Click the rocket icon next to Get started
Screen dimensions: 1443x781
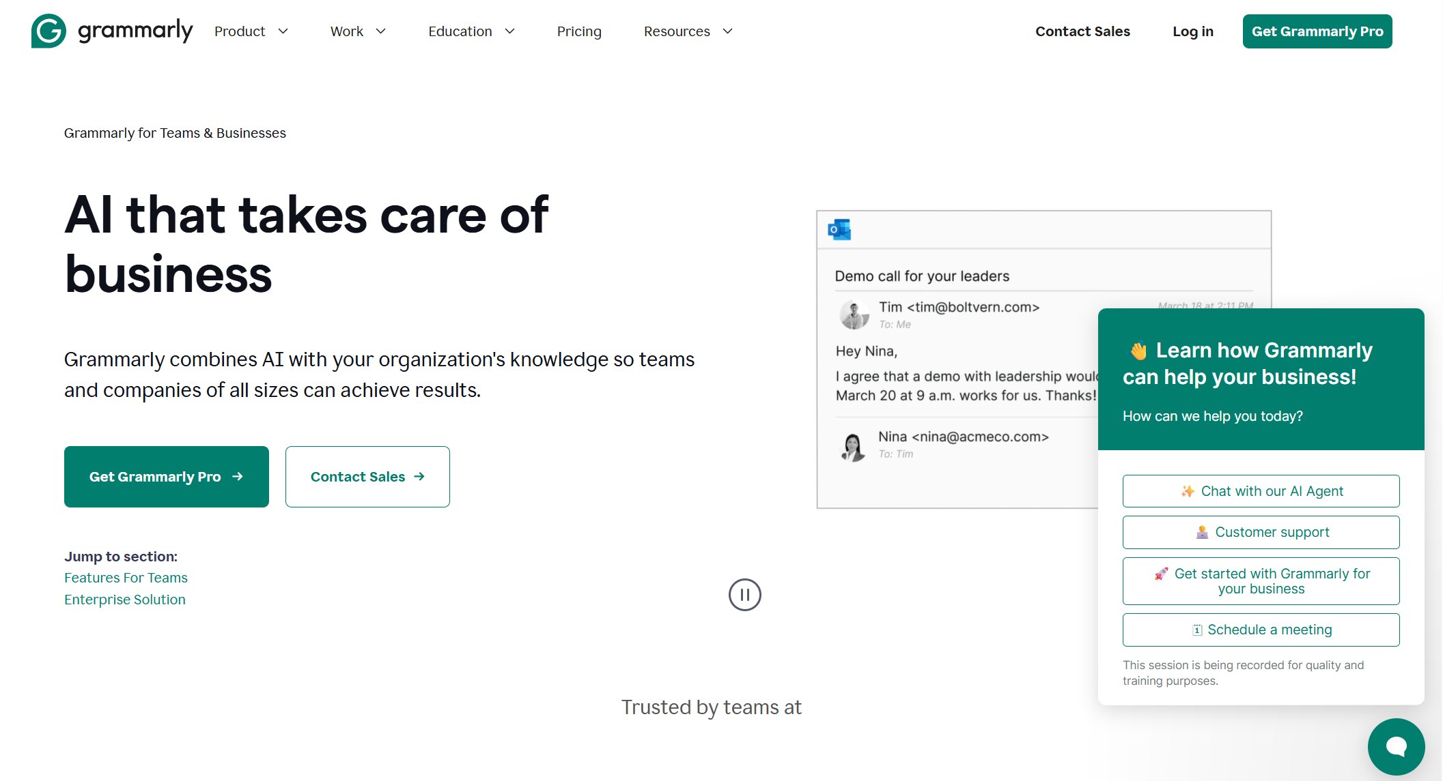pyautogui.click(x=1161, y=573)
